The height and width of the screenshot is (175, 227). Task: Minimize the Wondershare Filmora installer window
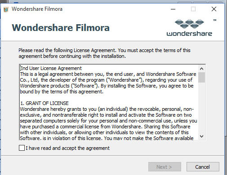[173, 9]
